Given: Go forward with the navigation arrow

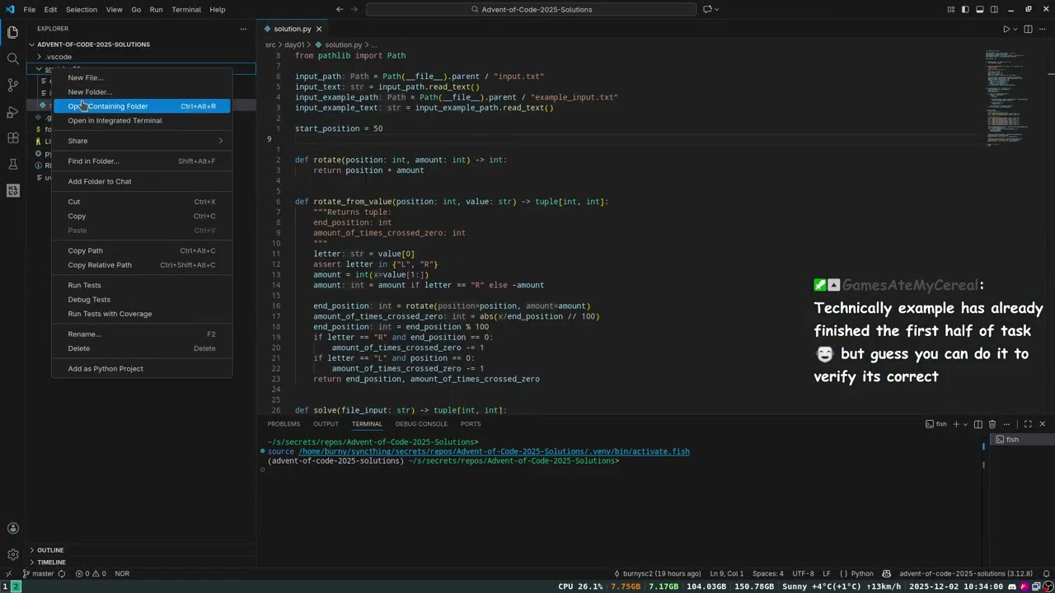Looking at the screenshot, I should [x=355, y=9].
